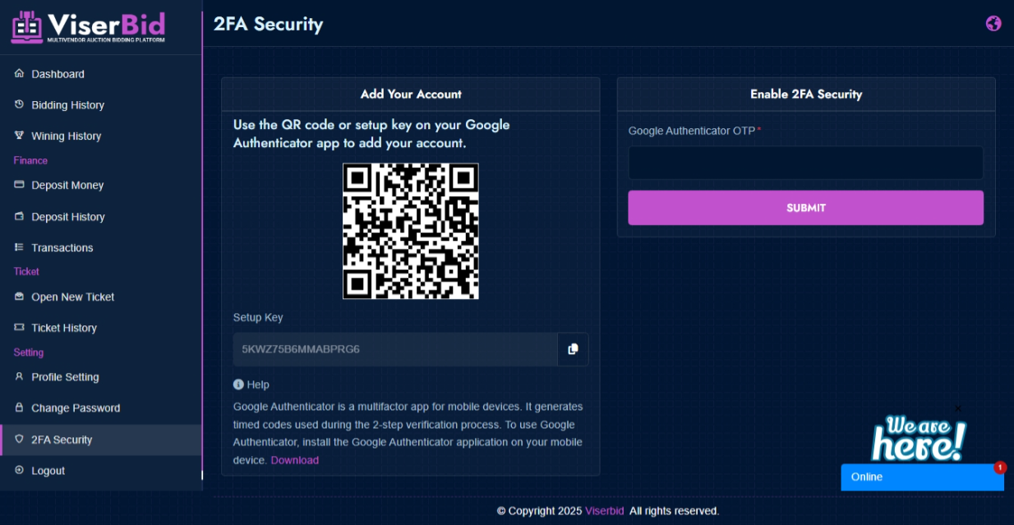This screenshot has width=1014, height=525.
Task: Click the Deposit Money card icon
Action: (x=20, y=185)
